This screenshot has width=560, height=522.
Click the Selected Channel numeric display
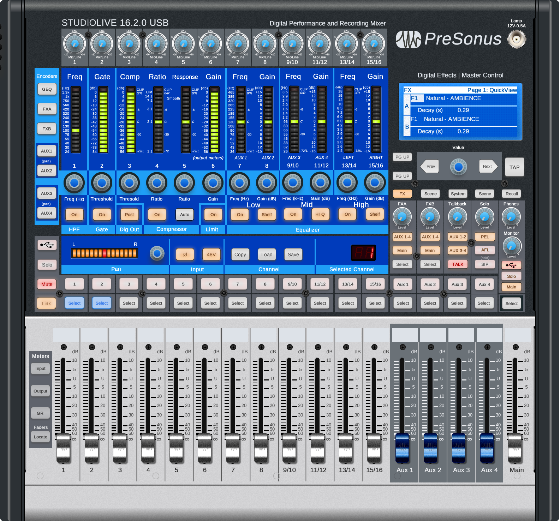[x=363, y=253]
